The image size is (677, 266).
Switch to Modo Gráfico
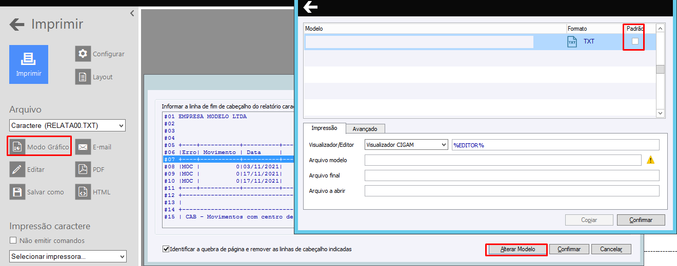point(39,147)
